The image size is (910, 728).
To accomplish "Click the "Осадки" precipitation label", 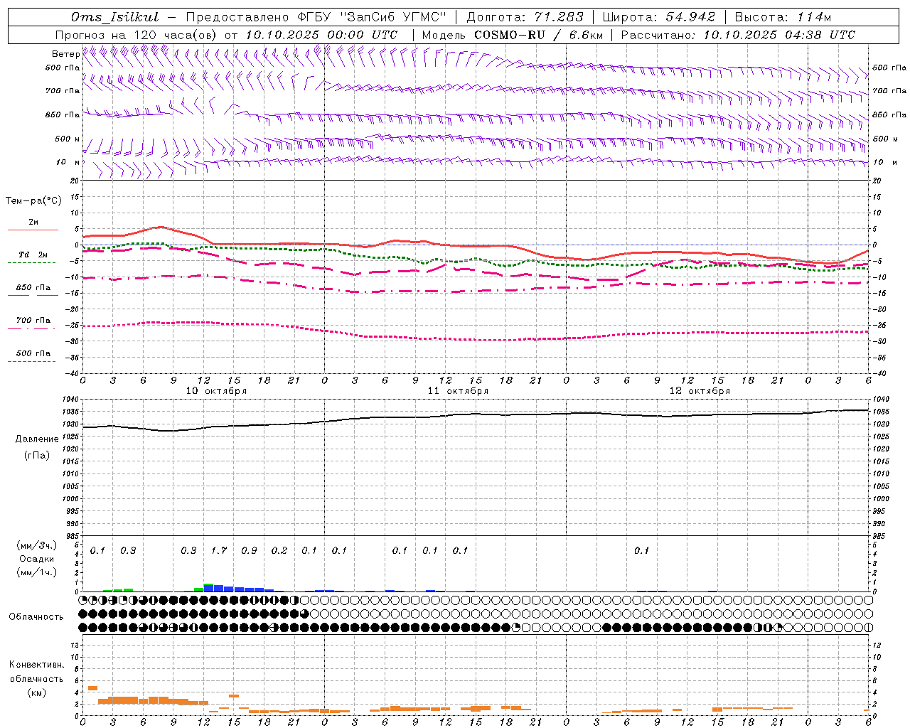I will point(37,559).
